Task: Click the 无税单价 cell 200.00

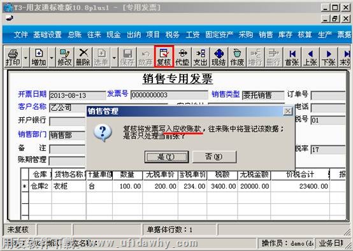Action: (161, 186)
